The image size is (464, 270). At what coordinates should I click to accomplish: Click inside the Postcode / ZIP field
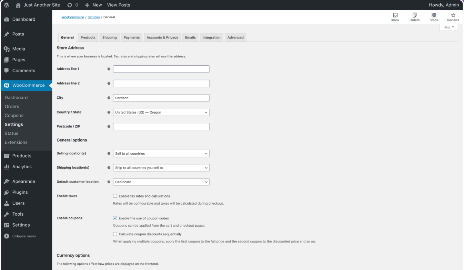tap(161, 126)
